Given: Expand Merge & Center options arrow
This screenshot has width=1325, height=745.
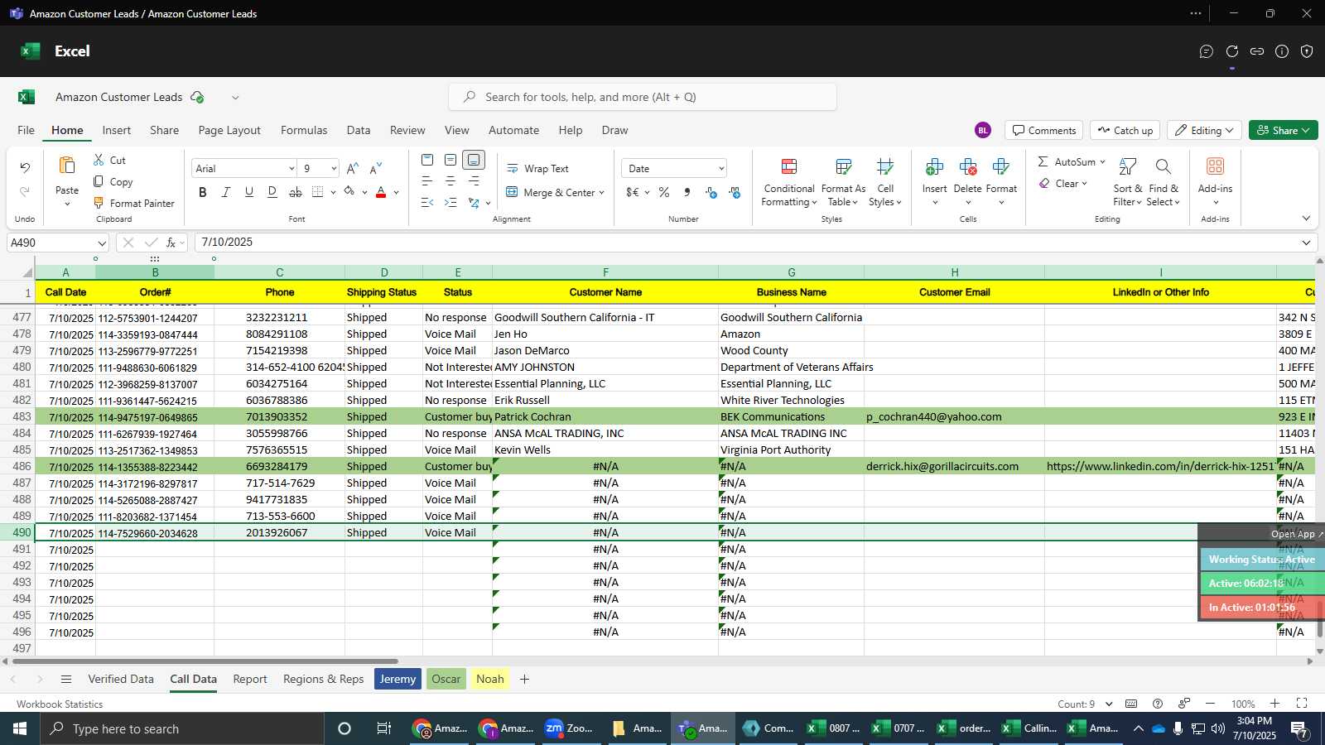Looking at the screenshot, I should coord(601,193).
